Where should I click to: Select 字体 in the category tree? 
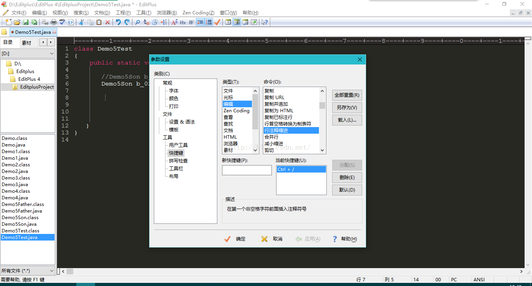click(x=174, y=91)
